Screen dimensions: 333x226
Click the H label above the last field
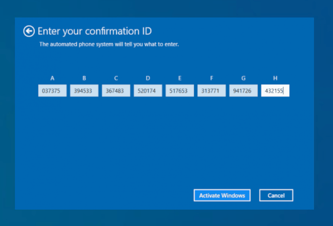[x=275, y=78]
